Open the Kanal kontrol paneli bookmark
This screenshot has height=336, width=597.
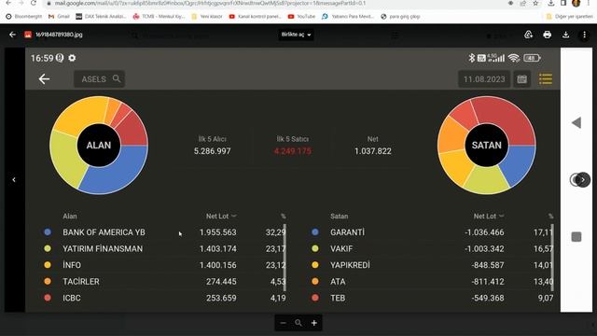pos(255,17)
